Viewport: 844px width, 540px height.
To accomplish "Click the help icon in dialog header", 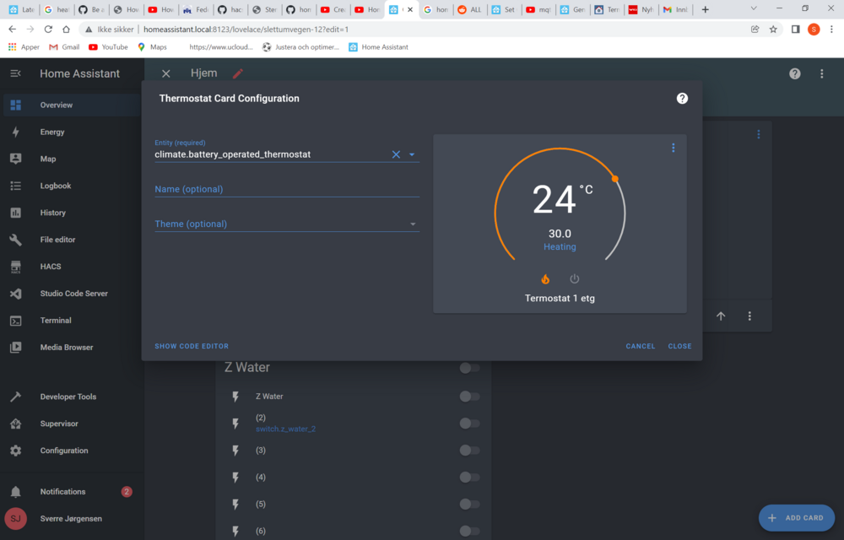I will (x=682, y=99).
